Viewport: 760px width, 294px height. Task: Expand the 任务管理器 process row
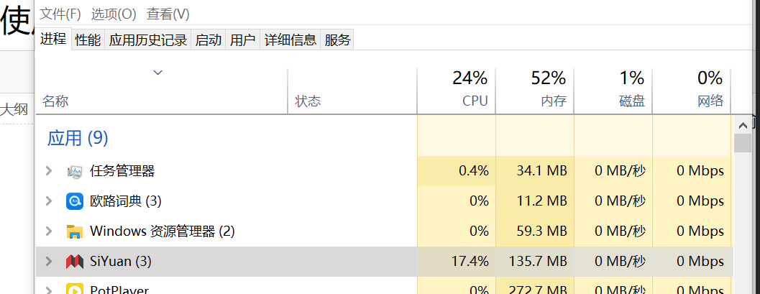click(x=49, y=171)
